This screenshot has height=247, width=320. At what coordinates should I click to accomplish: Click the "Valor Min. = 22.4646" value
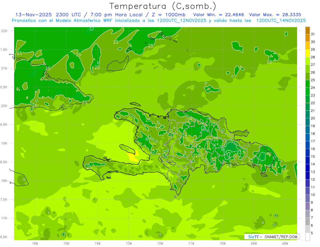pos(219,15)
